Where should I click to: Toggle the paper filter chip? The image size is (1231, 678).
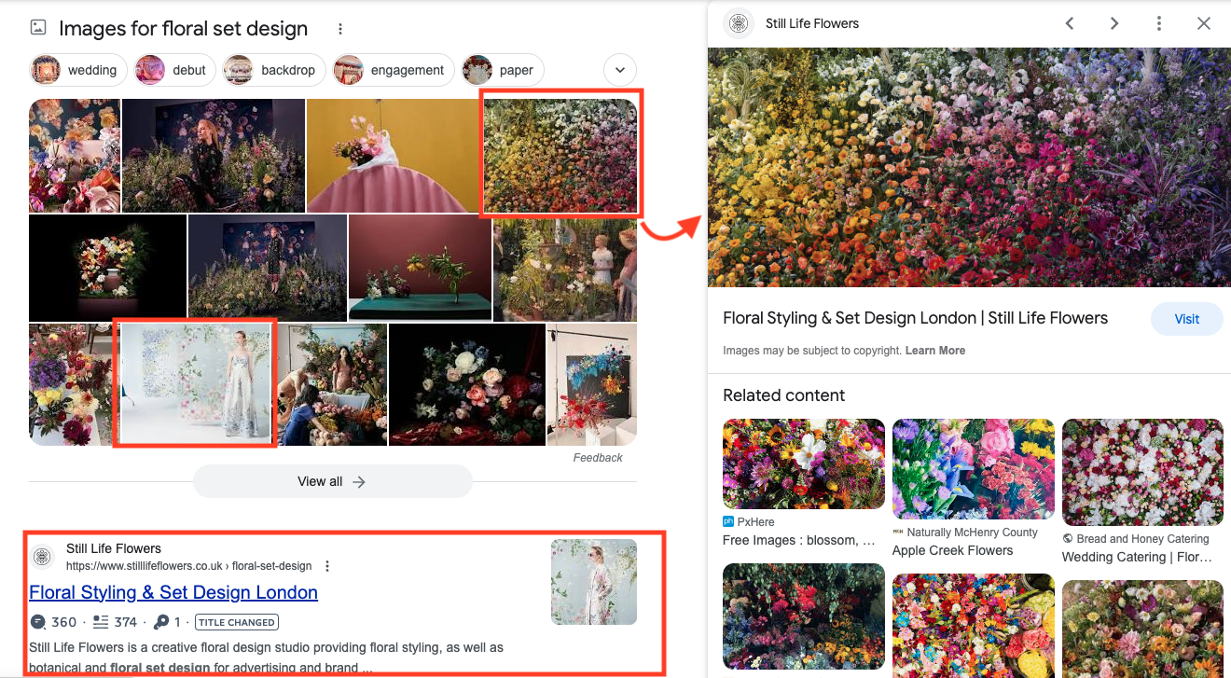click(x=503, y=69)
